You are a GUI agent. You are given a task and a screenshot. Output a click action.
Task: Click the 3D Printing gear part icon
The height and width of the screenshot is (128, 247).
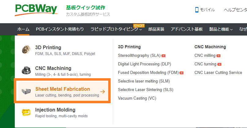[x=26, y=50]
